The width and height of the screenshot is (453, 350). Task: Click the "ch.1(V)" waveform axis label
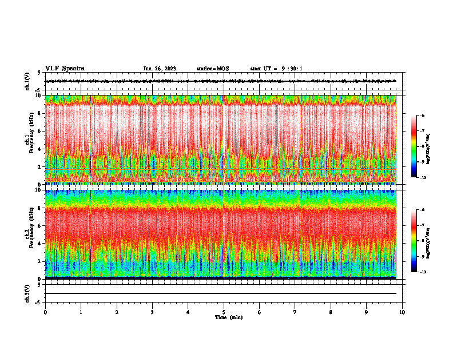pos(27,81)
